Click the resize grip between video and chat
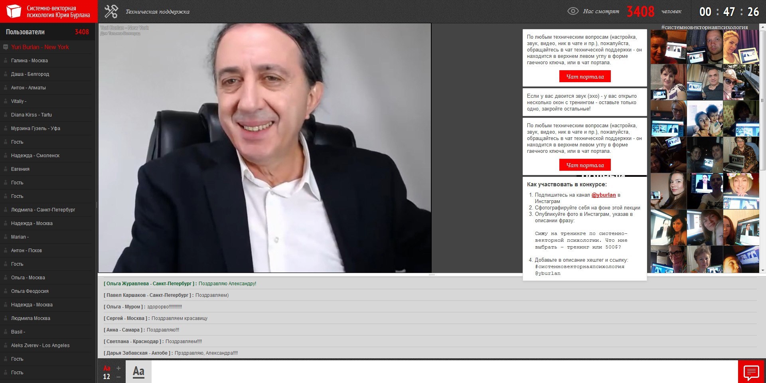This screenshot has height=383, width=766. pos(432,274)
